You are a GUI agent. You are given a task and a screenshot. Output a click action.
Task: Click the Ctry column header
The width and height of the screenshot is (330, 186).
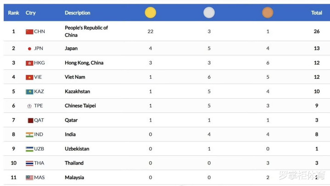(x=31, y=13)
